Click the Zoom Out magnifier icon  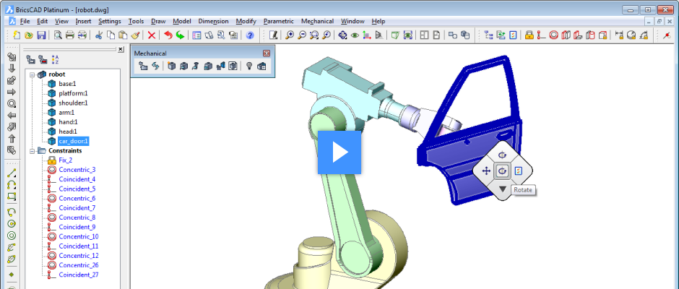[302, 35]
